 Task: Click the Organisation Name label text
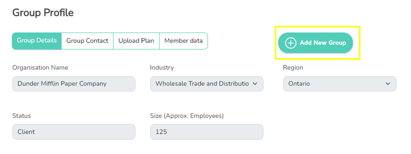pyautogui.click(x=40, y=68)
